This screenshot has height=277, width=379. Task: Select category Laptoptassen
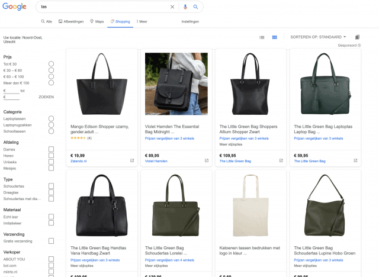point(51,118)
